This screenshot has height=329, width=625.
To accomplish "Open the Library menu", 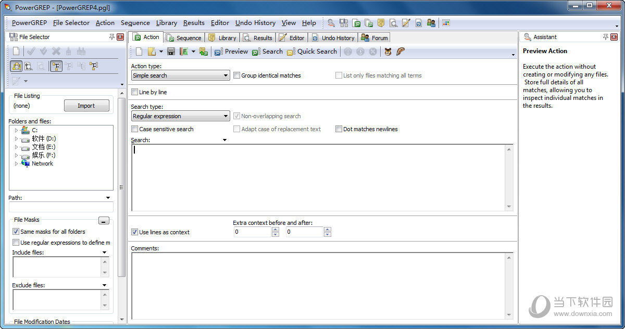I will click(167, 23).
